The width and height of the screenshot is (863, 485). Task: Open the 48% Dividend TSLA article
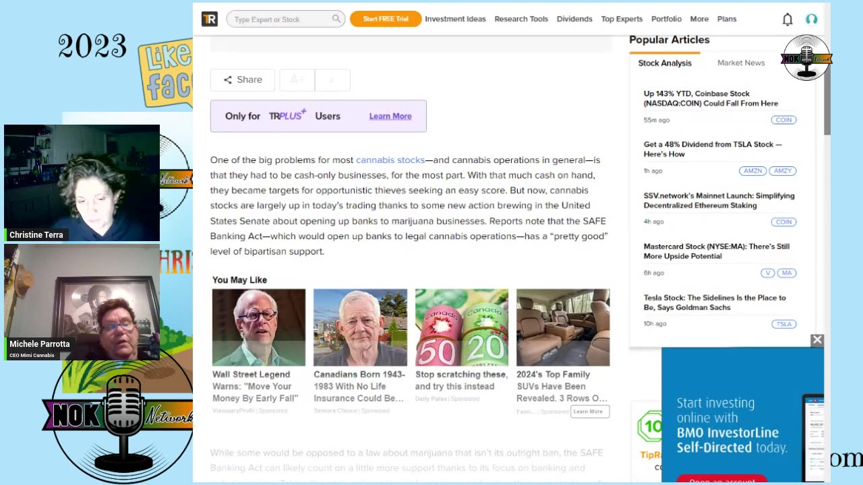click(x=713, y=149)
